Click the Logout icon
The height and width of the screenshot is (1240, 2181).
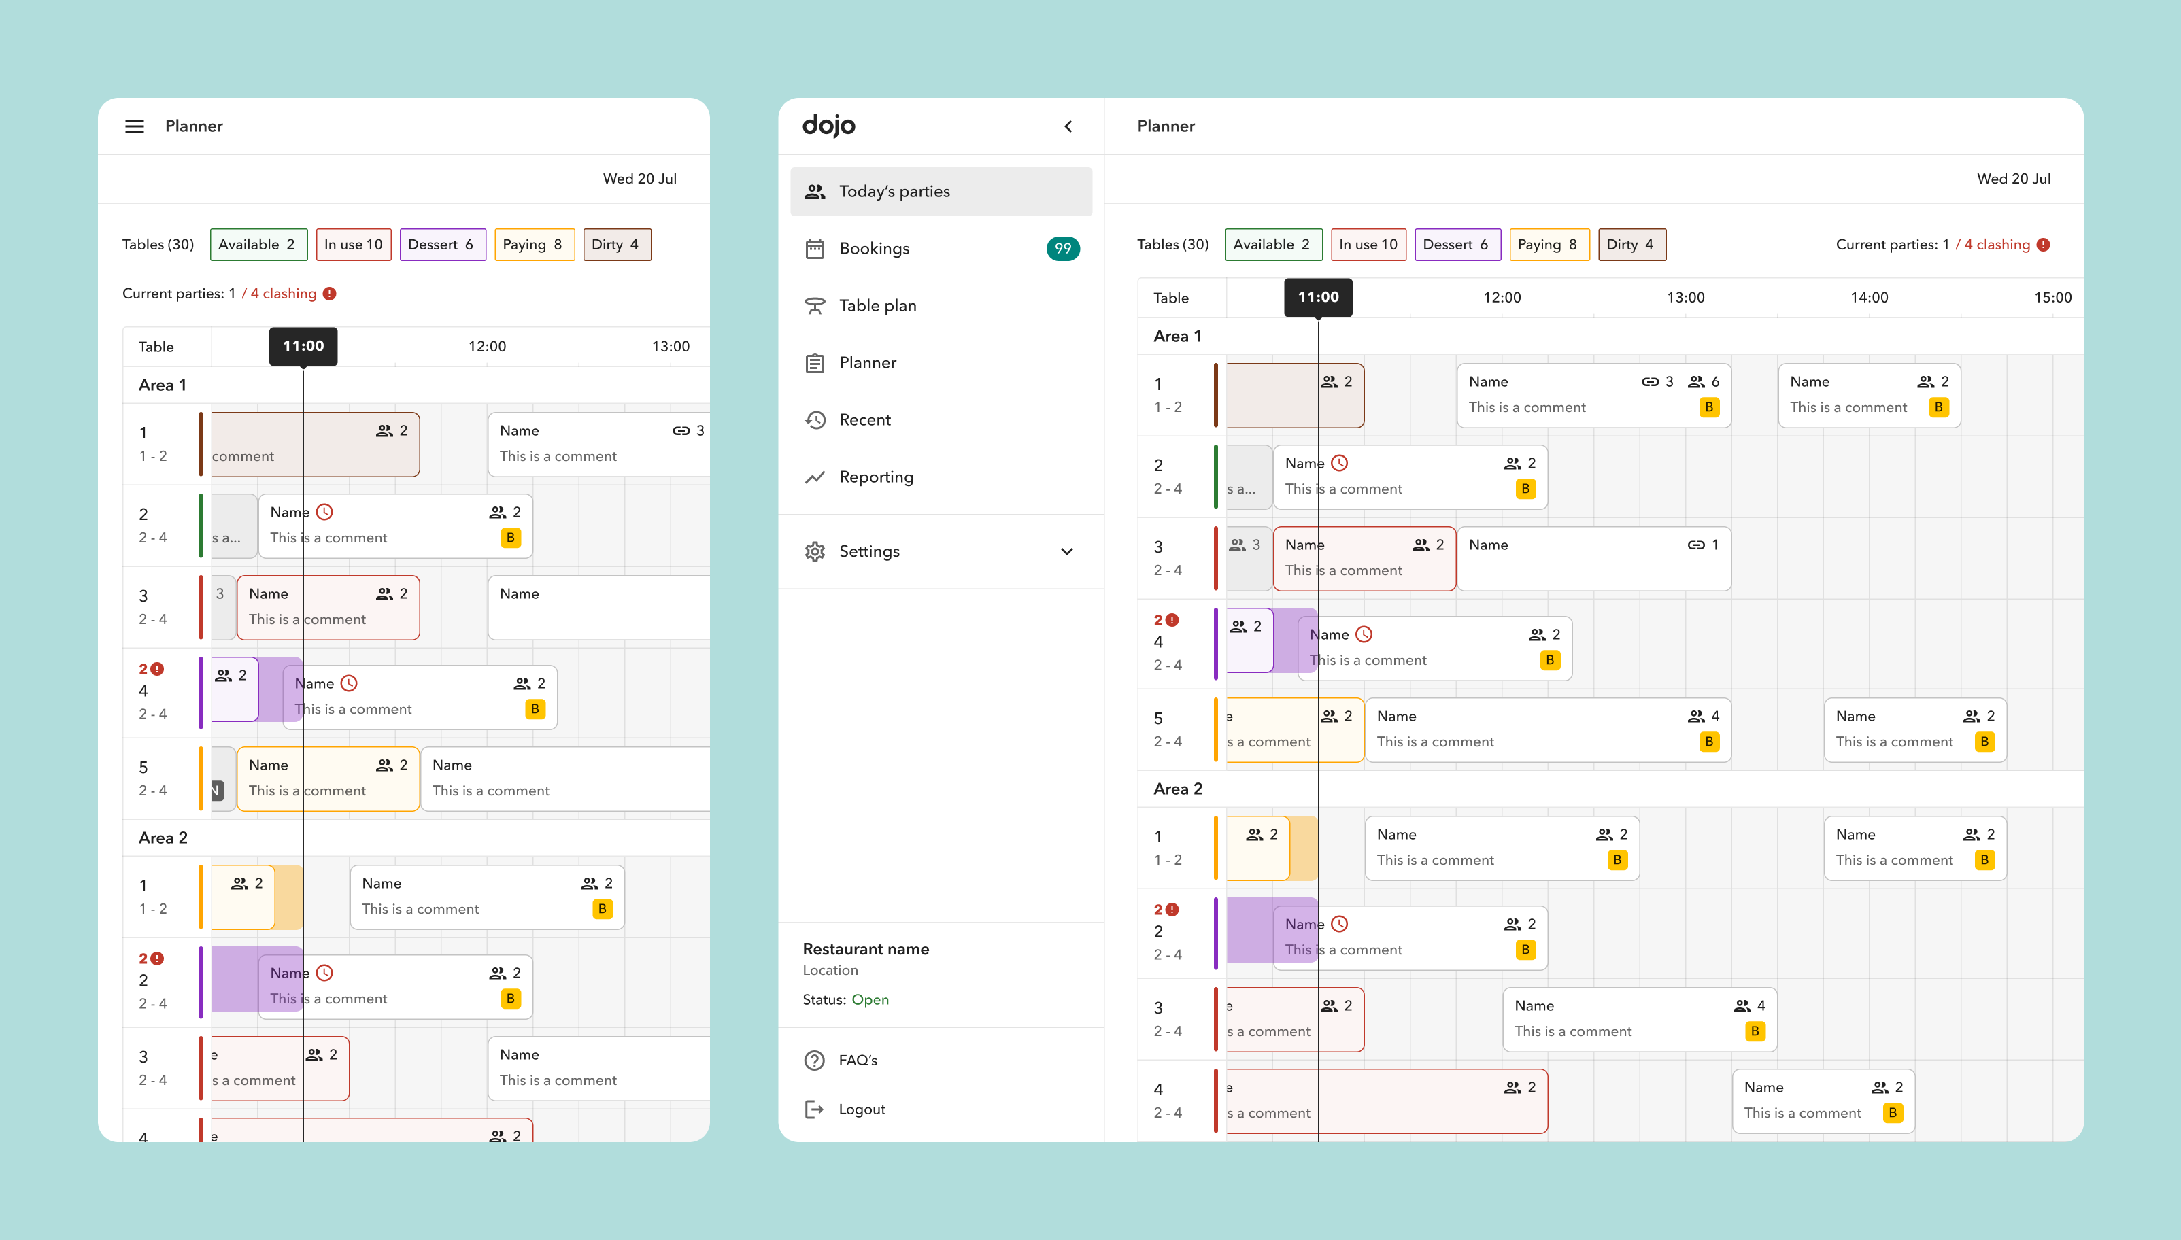815,1109
